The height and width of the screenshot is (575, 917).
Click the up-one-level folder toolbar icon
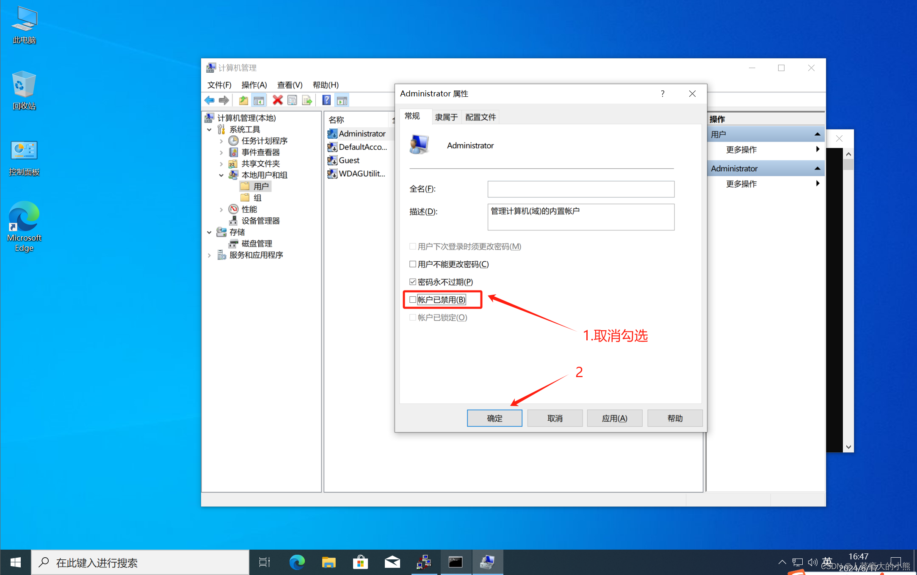point(243,100)
